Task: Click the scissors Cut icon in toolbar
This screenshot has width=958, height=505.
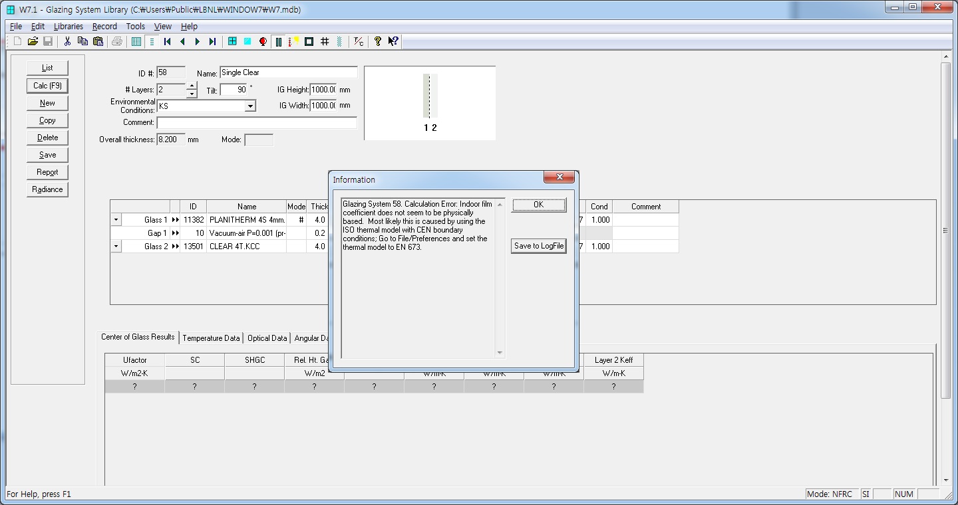Action: pos(67,41)
